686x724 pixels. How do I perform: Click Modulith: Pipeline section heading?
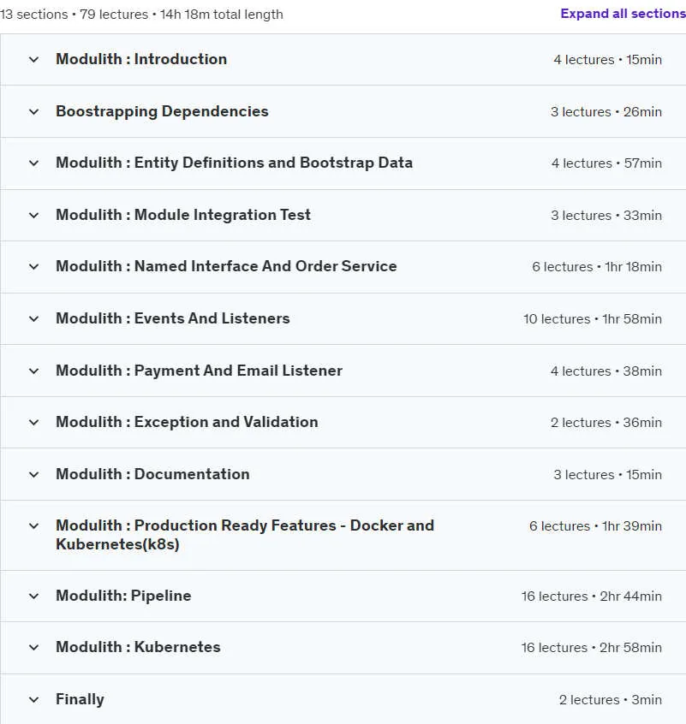[x=123, y=596]
